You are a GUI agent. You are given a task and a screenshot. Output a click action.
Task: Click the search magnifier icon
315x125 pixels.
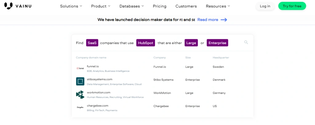click(x=246, y=42)
